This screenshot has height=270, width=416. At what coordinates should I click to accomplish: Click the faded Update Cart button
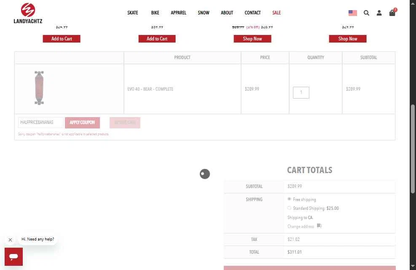[125, 123]
